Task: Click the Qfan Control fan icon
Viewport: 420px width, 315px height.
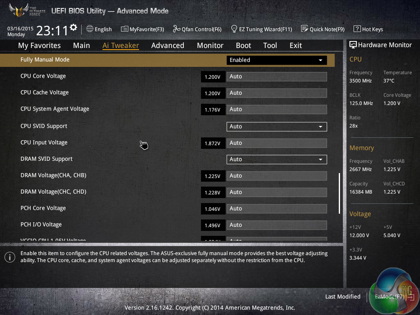Action: point(176,29)
